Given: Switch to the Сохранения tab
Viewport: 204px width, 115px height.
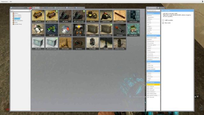Looking at the screenshot, I should pos(80,8).
